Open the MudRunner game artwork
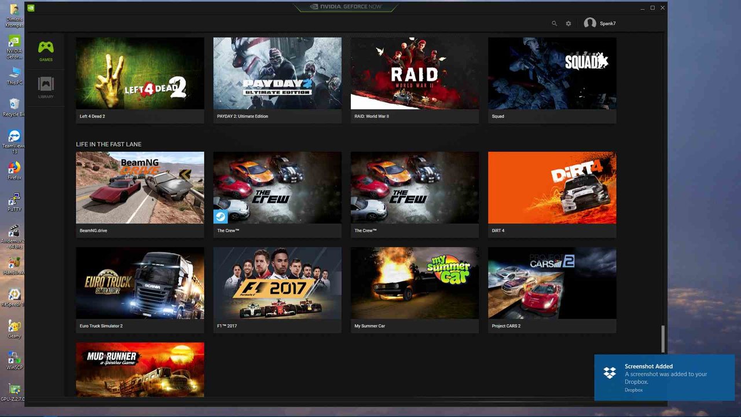This screenshot has height=417, width=741. point(140,370)
